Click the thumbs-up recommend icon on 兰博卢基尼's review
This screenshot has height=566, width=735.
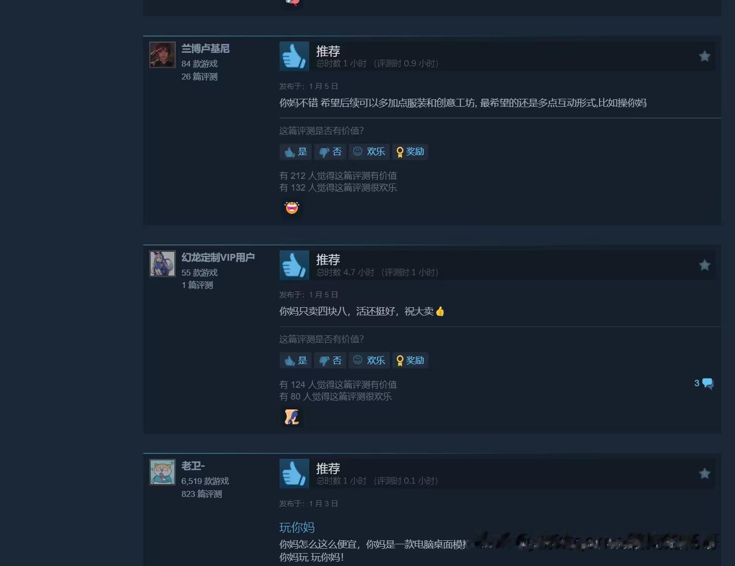click(294, 56)
